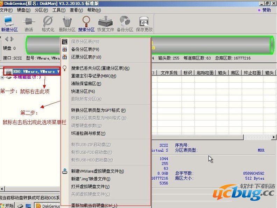The height and width of the screenshot is (208, 277).
Task: Click the 起始柱面 column header
Action: pos(205,73)
